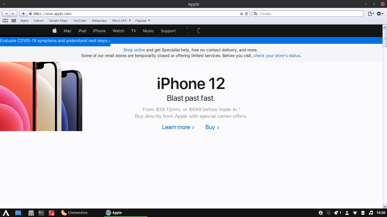Go to the Watch section
The width and height of the screenshot is (387, 217).
click(118, 31)
